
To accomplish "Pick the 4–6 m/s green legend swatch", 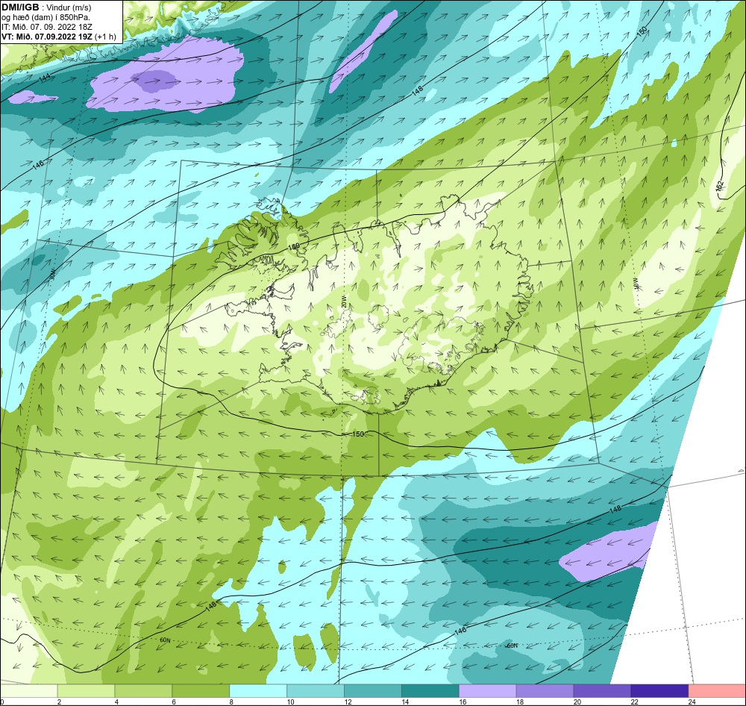I will tap(144, 690).
